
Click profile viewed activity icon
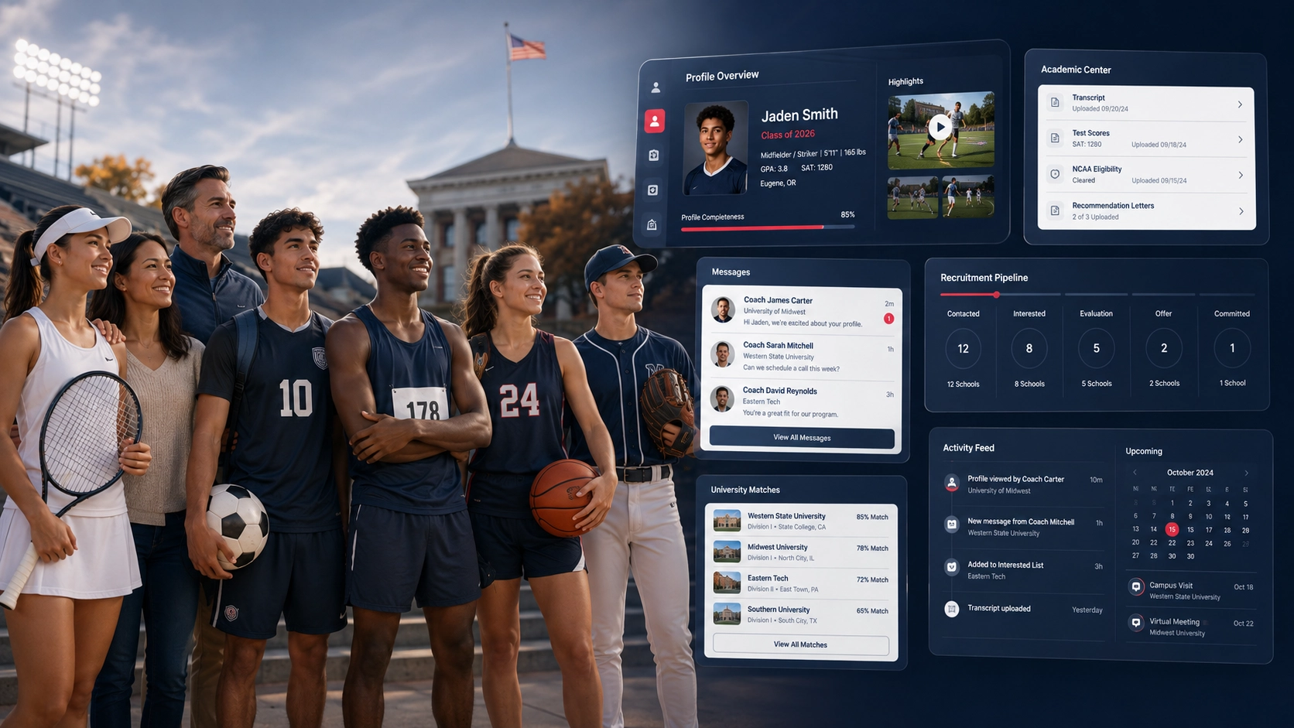point(952,484)
